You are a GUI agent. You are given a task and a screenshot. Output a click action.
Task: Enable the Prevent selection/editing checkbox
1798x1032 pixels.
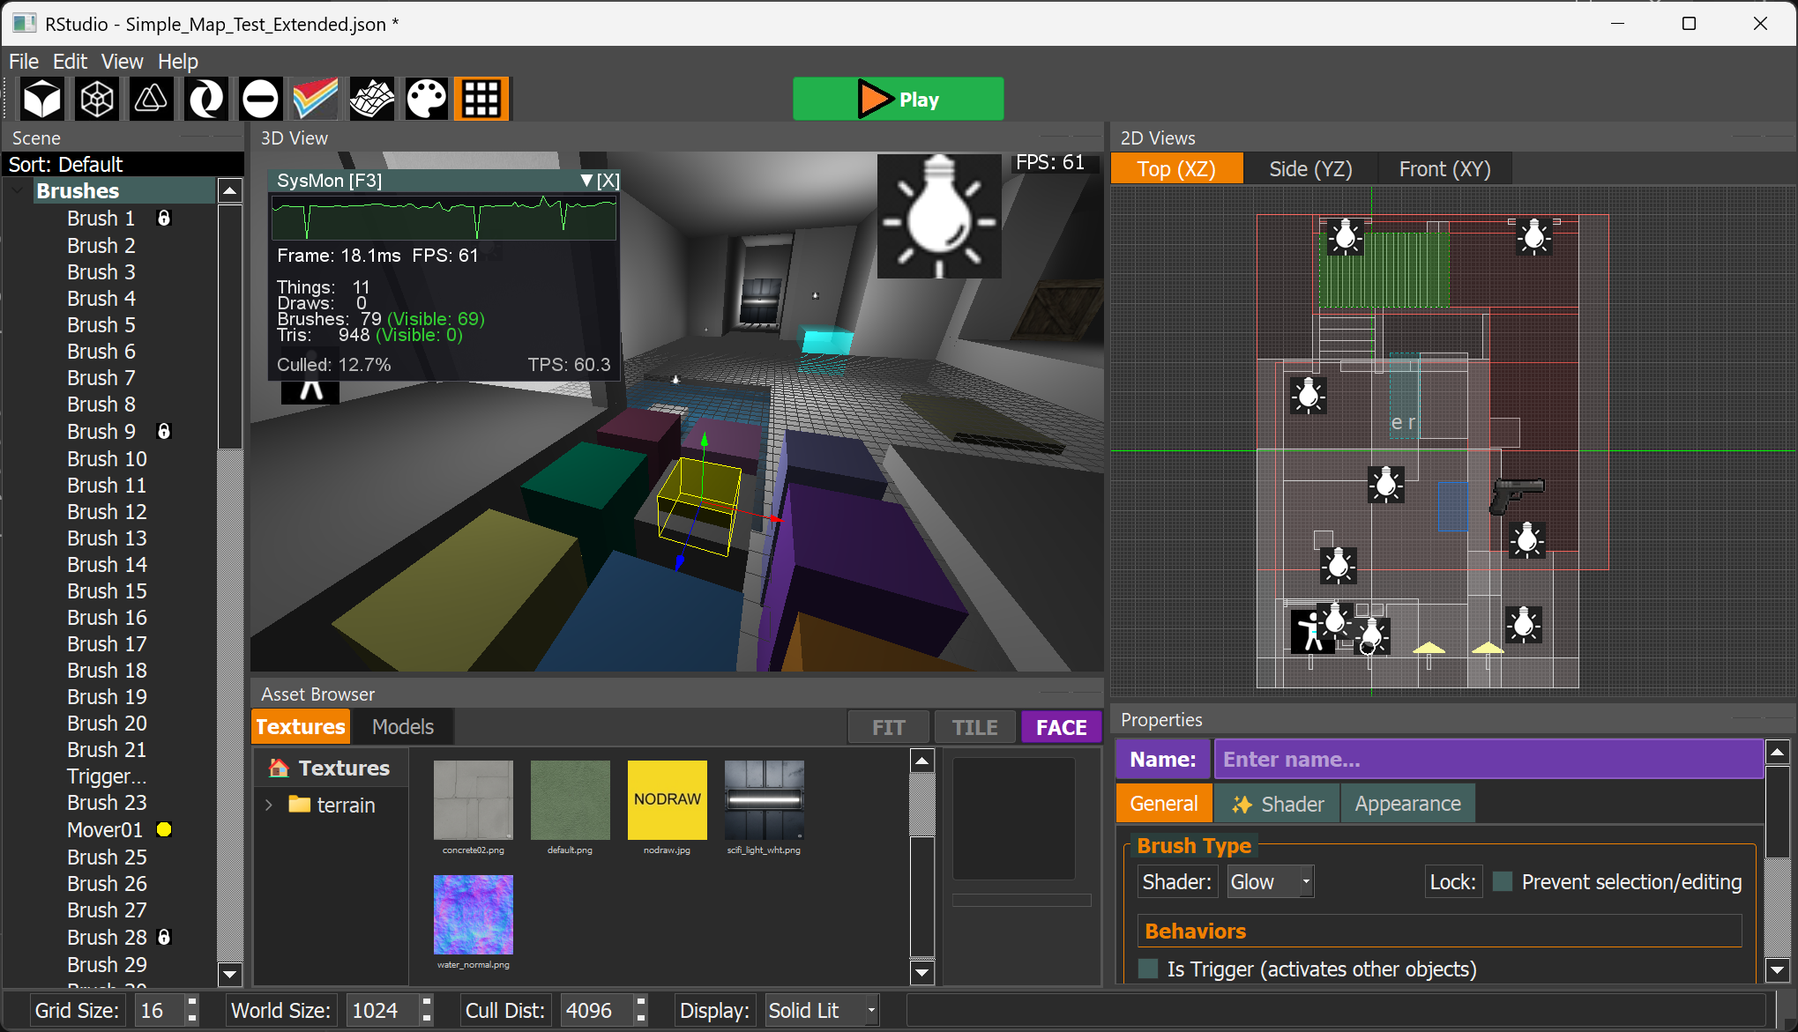(1503, 881)
